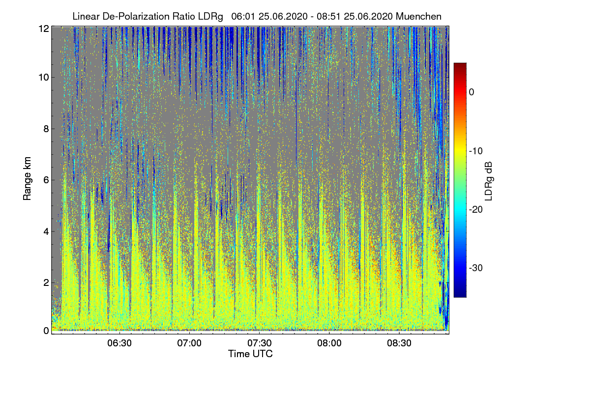The height and width of the screenshot is (393, 590).
Task: Click the 10 km range tick label
Action: [x=44, y=77]
